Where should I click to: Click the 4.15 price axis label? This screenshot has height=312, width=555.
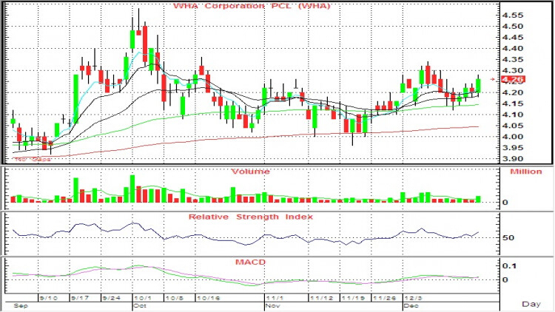pos(512,104)
